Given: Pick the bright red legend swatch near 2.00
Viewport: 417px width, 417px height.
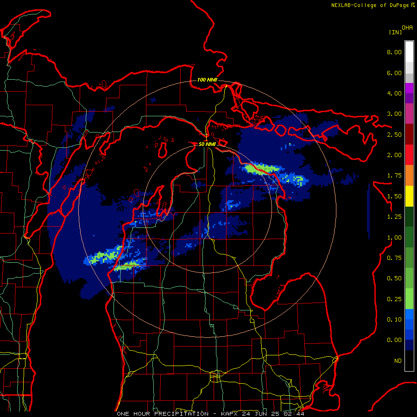Looking at the screenshot, I should point(409,155).
